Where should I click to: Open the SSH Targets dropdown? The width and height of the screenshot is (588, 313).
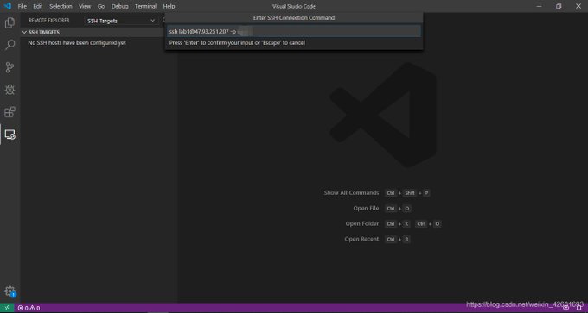[x=121, y=21]
